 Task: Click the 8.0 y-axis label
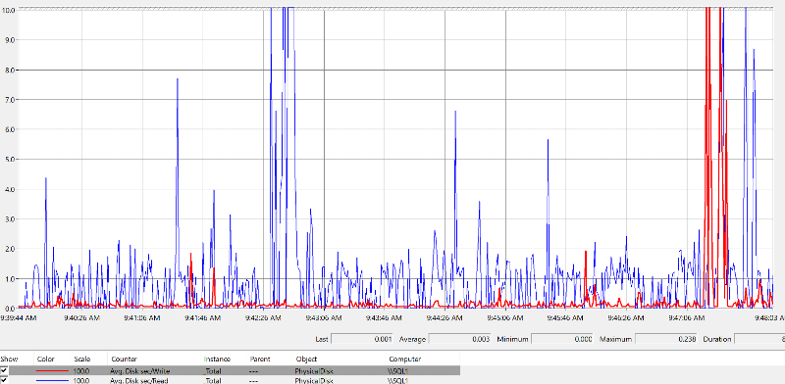click(9, 70)
